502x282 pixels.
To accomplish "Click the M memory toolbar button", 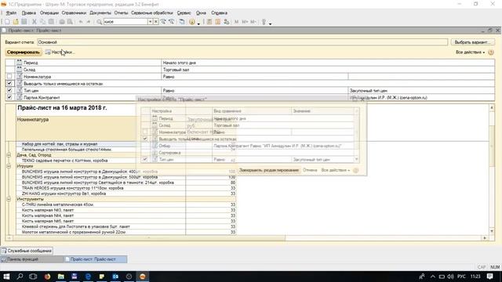I will pyautogui.click(x=237, y=22).
